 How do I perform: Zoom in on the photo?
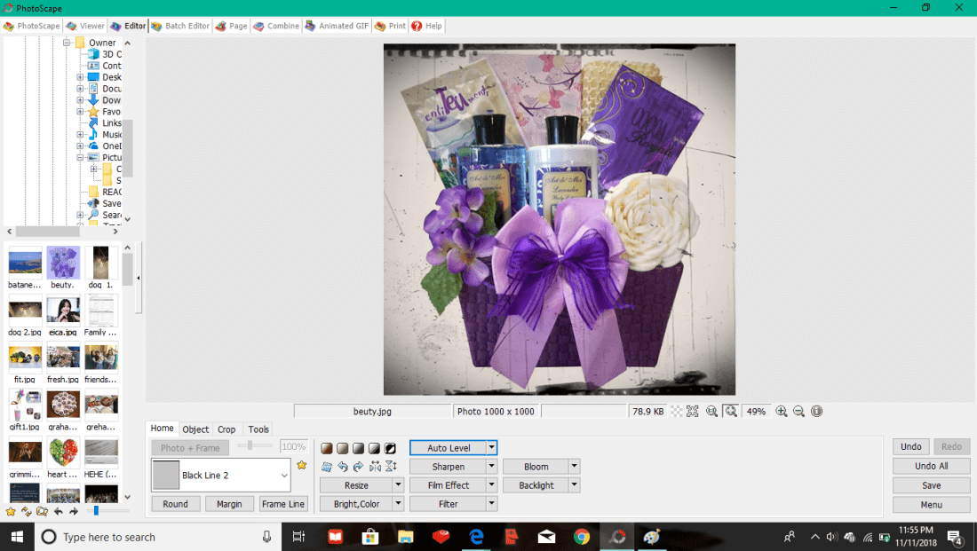click(x=782, y=412)
